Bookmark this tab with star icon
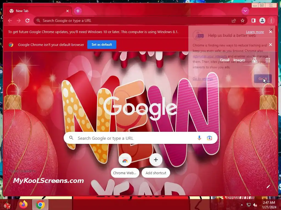 [x=243, y=21]
